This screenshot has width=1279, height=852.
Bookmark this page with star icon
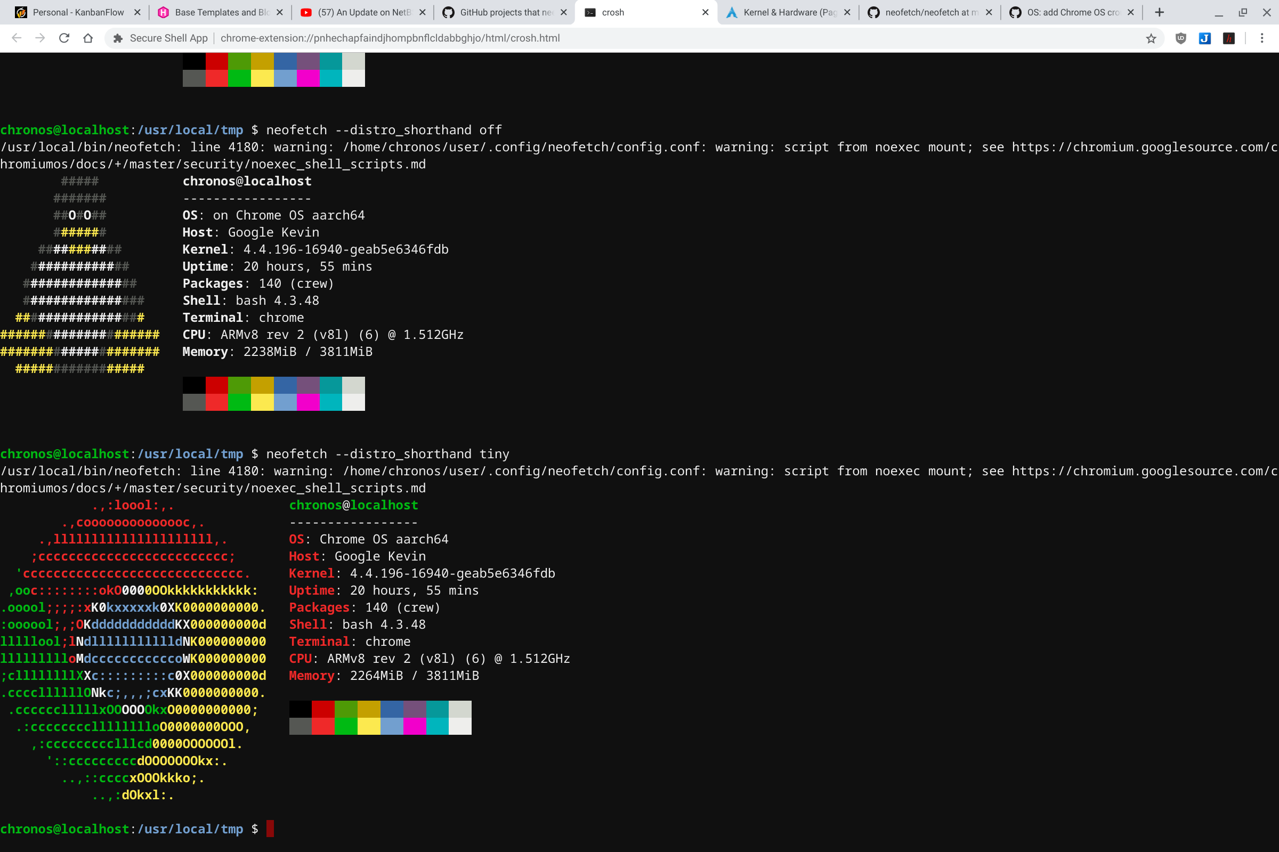tap(1151, 38)
